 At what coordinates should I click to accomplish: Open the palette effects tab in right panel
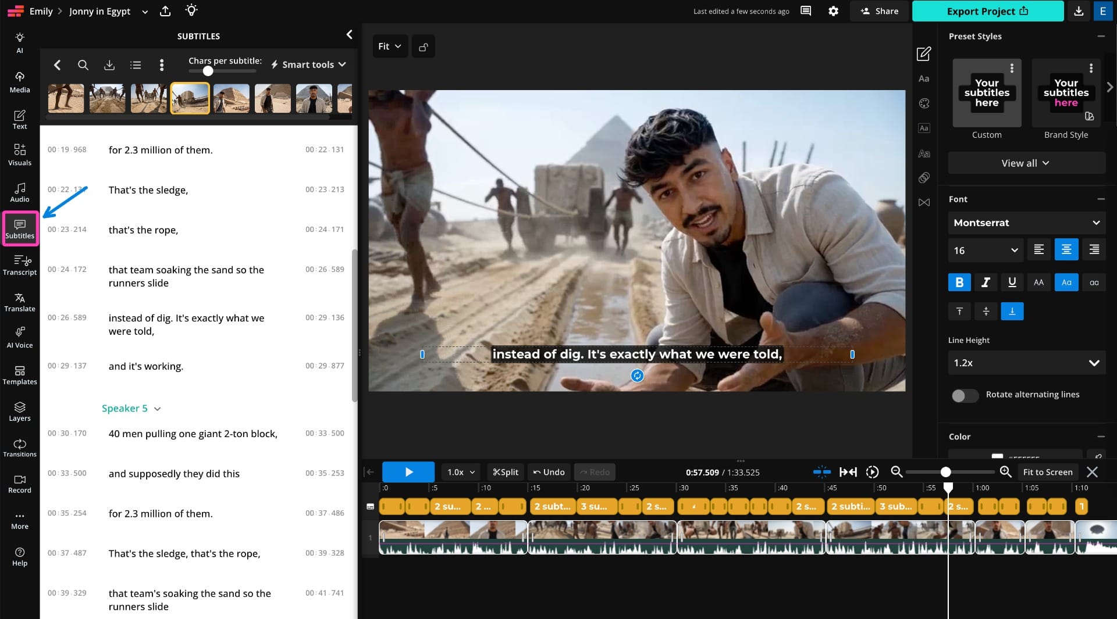tap(924, 103)
